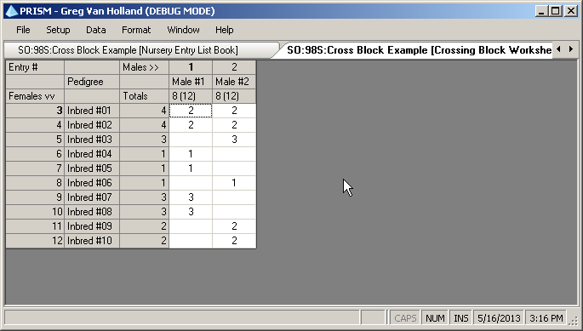583x331 pixels.
Task: Click the Totals value for Inbred #07
Action: 145,197
